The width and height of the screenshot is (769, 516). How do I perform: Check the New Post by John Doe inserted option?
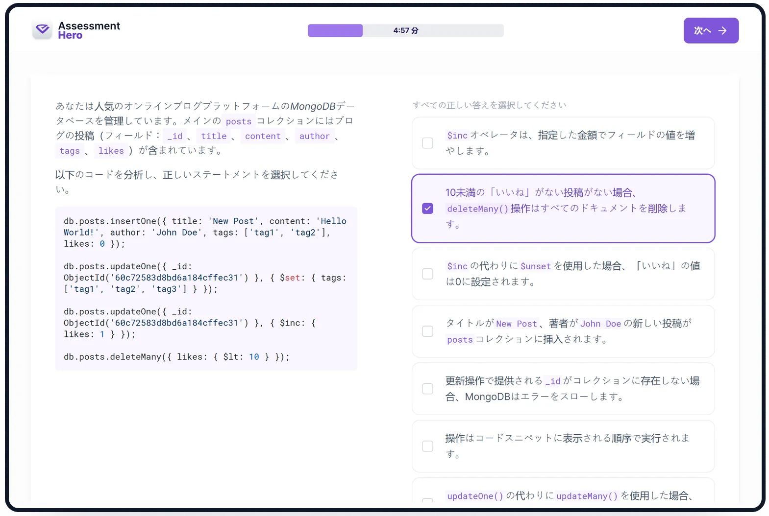coord(427,331)
